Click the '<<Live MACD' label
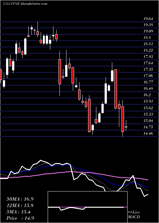The width and height of the screenshot is (159, 223). click(x=134, y=215)
